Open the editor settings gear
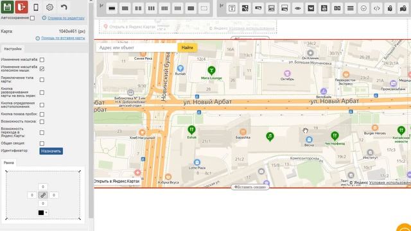 click(49, 7)
